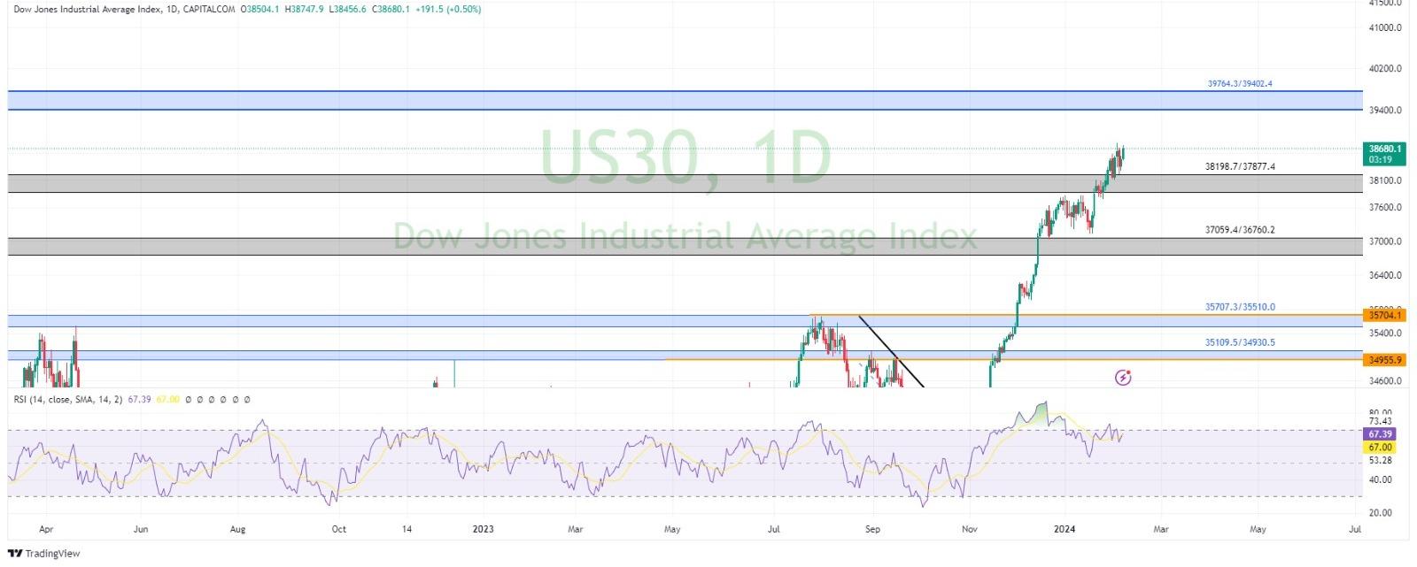Click the zone label 37059.4/36760.2

(x=1240, y=230)
